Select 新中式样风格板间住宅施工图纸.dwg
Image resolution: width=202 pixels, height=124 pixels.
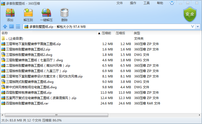(31, 87)
